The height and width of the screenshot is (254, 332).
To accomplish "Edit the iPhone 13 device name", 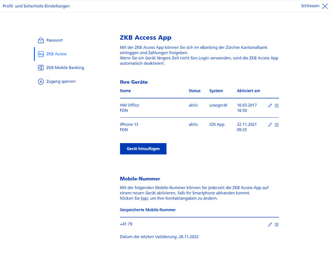I will pyautogui.click(x=270, y=125).
